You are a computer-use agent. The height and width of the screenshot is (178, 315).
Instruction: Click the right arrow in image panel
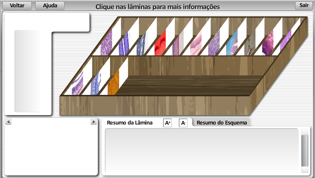pos(94,122)
